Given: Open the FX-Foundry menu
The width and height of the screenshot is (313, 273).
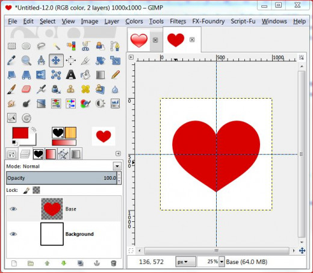Looking at the screenshot, I should point(208,21).
